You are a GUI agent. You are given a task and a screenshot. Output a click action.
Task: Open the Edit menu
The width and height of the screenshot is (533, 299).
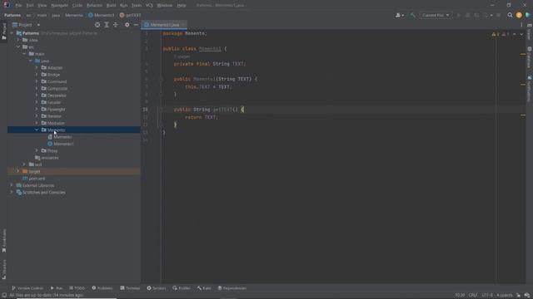tap(30, 6)
